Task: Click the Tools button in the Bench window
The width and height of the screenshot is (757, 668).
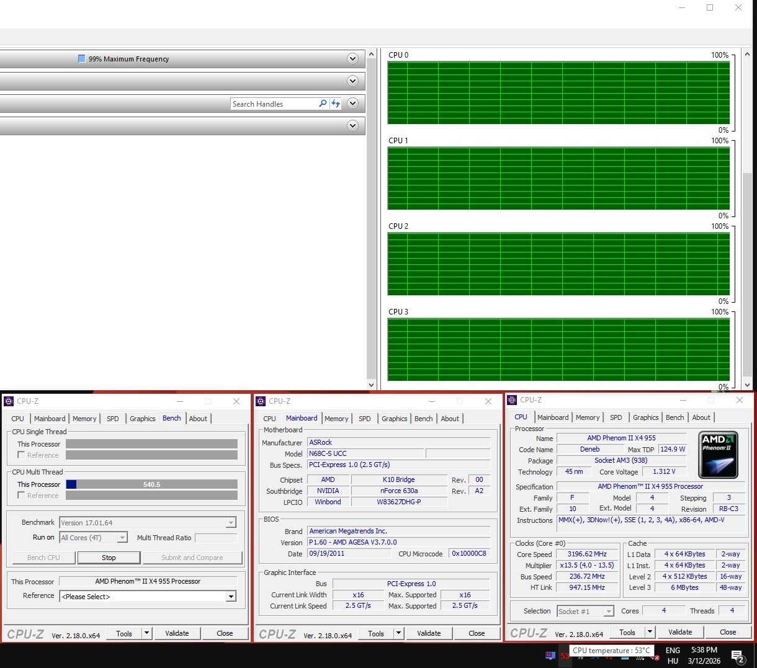Action: (x=124, y=633)
